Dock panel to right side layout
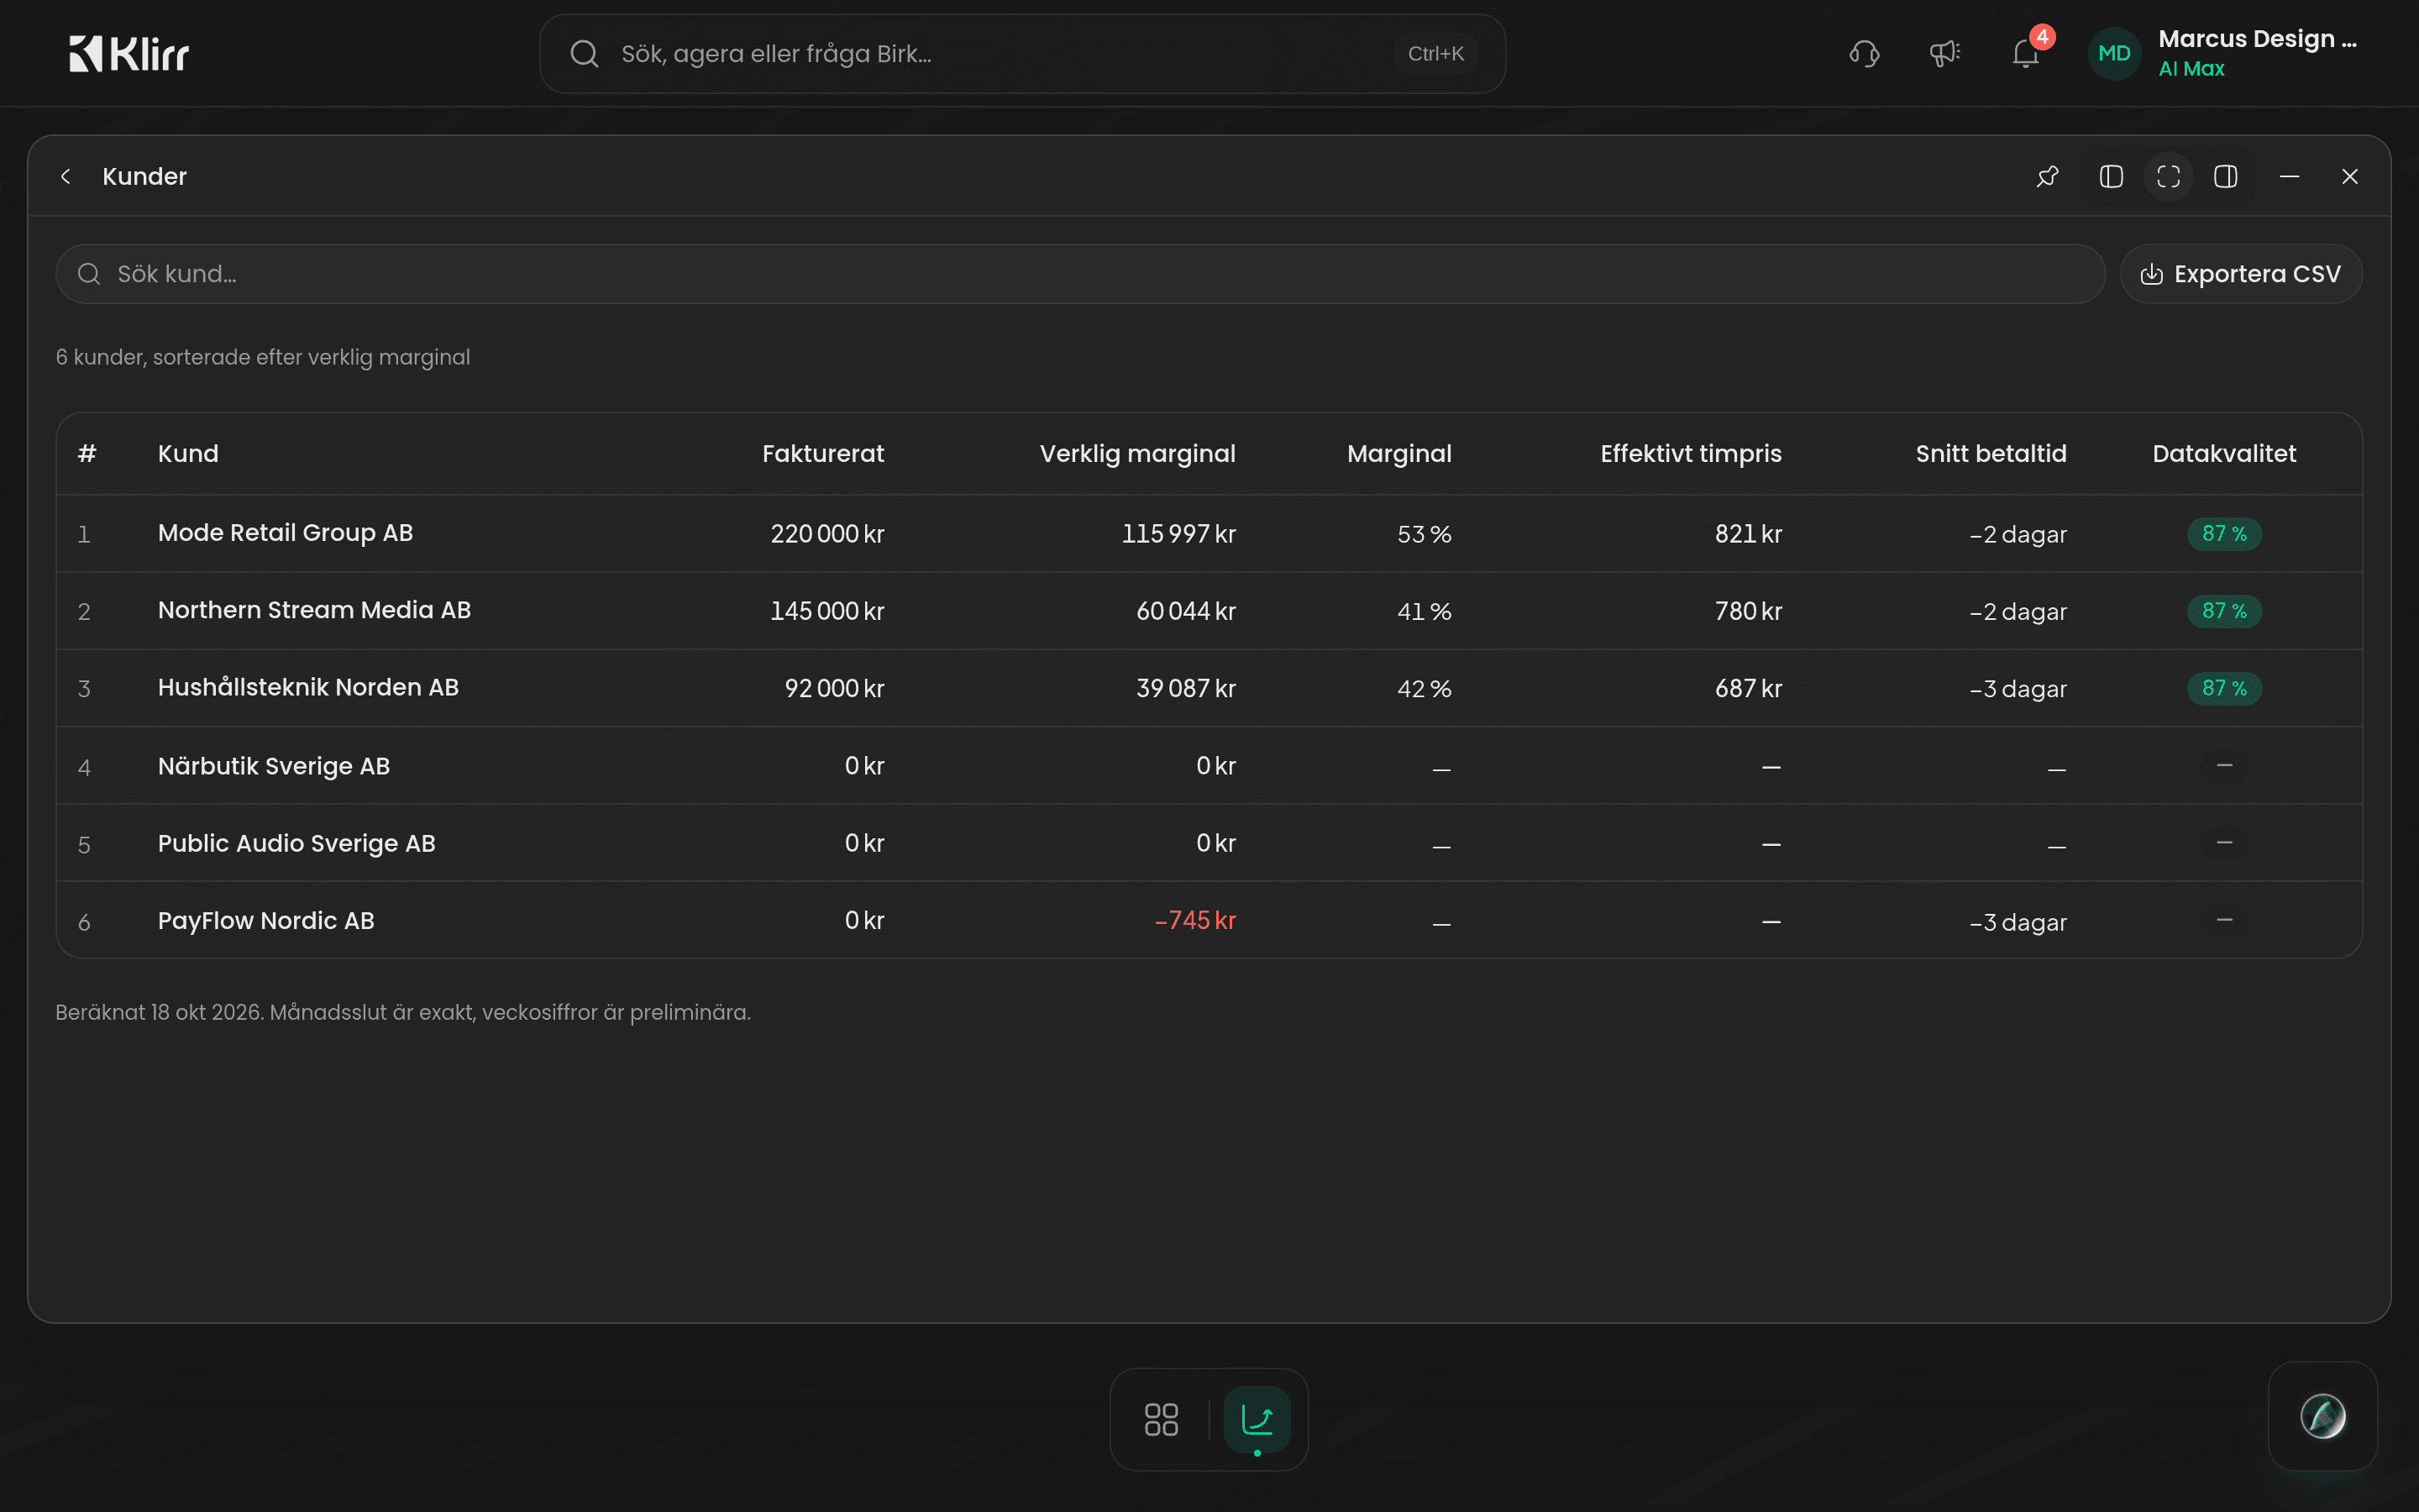 (2225, 177)
